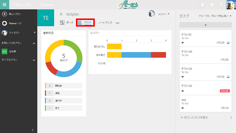Click the comment icon on the test card
The height and width of the screenshot is (133, 236).
[x=183, y=108]
